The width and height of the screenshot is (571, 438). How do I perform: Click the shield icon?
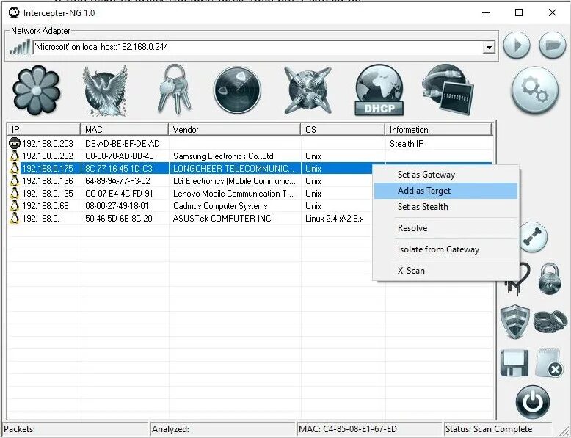pyautogui.click(x=514, y=322)
